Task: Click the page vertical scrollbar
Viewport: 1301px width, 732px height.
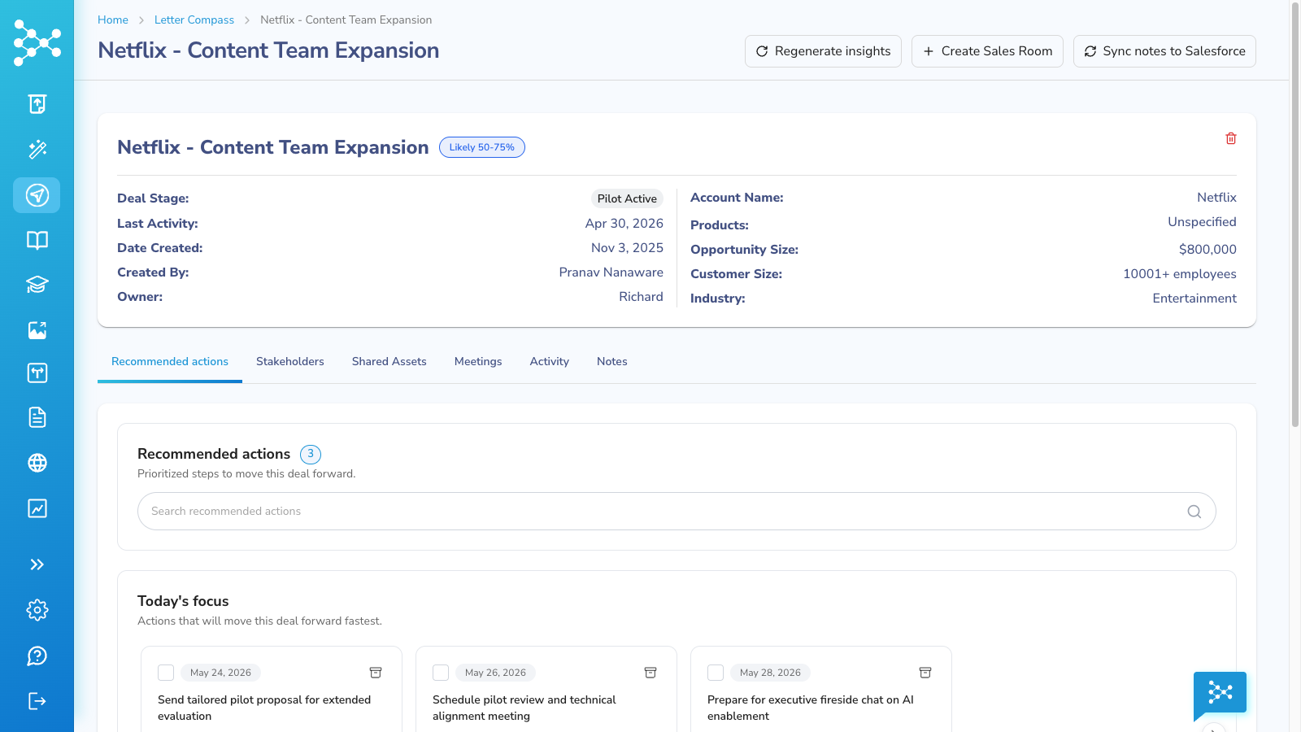Action: pyautogui.click(x=1295, y=215)
